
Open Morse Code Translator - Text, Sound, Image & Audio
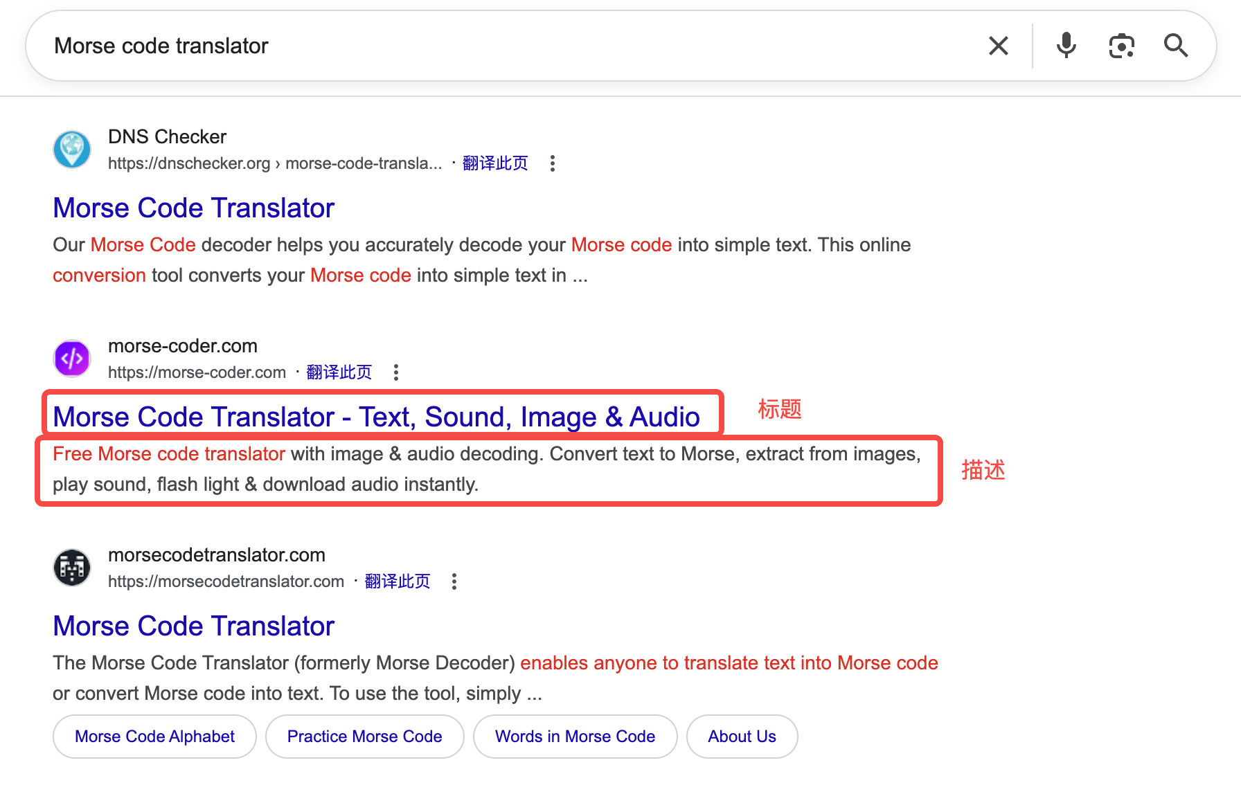coord(377,417)
